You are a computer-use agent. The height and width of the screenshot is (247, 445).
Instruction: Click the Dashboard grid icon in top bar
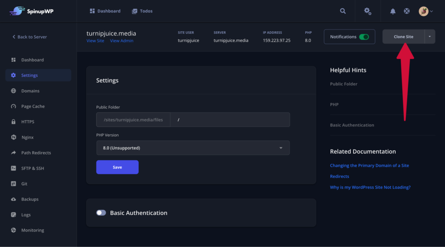click(92, 11)
